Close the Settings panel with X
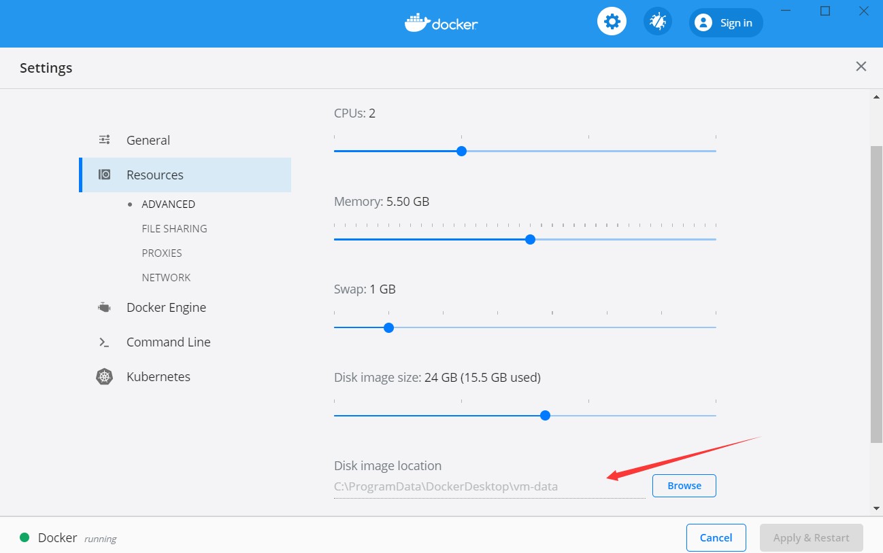Viewport: 883px width, 553px height. [x=861, y=67]
